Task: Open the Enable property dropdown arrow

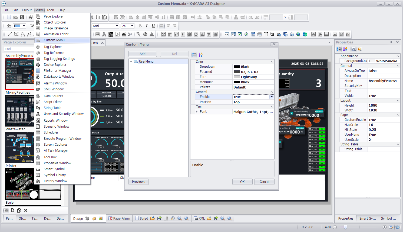Action: pos(272,97)
